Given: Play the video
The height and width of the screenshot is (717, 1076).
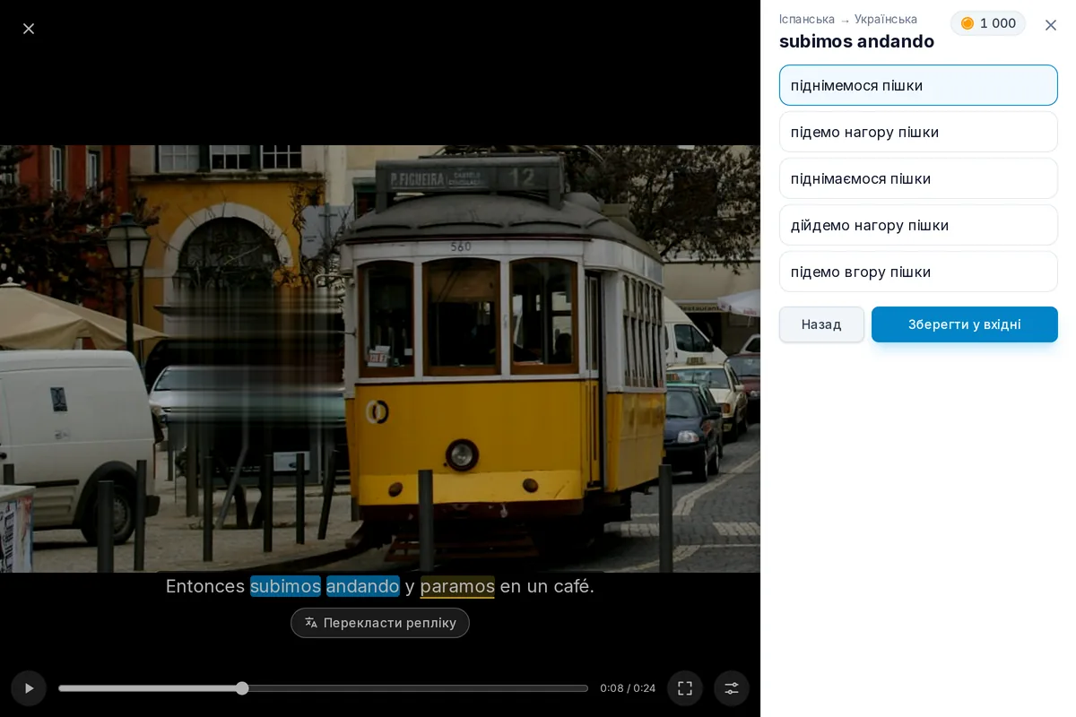Looking at the screenshot, I should [x=29, y=688].
